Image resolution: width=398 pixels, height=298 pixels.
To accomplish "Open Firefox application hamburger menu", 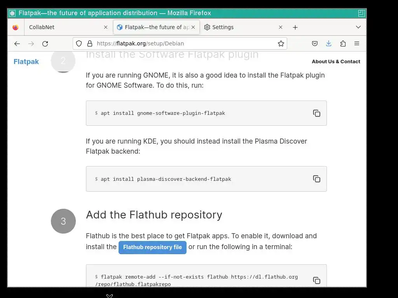I will click(357, 43).
